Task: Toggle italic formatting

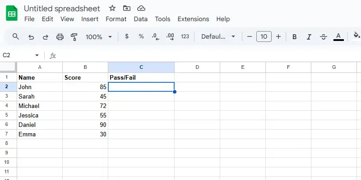Action: (309, 37)
